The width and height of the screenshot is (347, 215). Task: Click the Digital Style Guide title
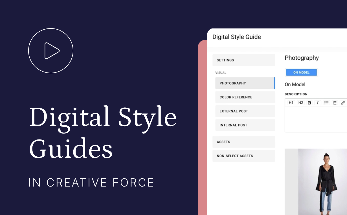[x=236, y=37]
